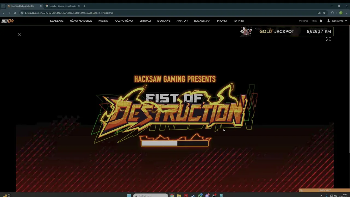
Task: Switch to the youtube Google search tab
Action: point(62,6)
